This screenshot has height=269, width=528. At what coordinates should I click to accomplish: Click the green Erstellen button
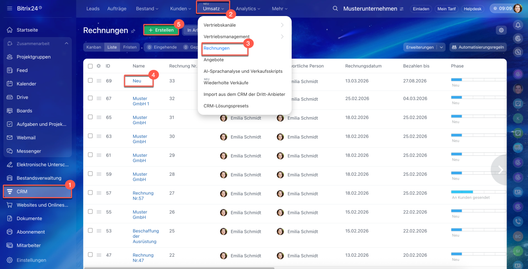pos(161,30)
